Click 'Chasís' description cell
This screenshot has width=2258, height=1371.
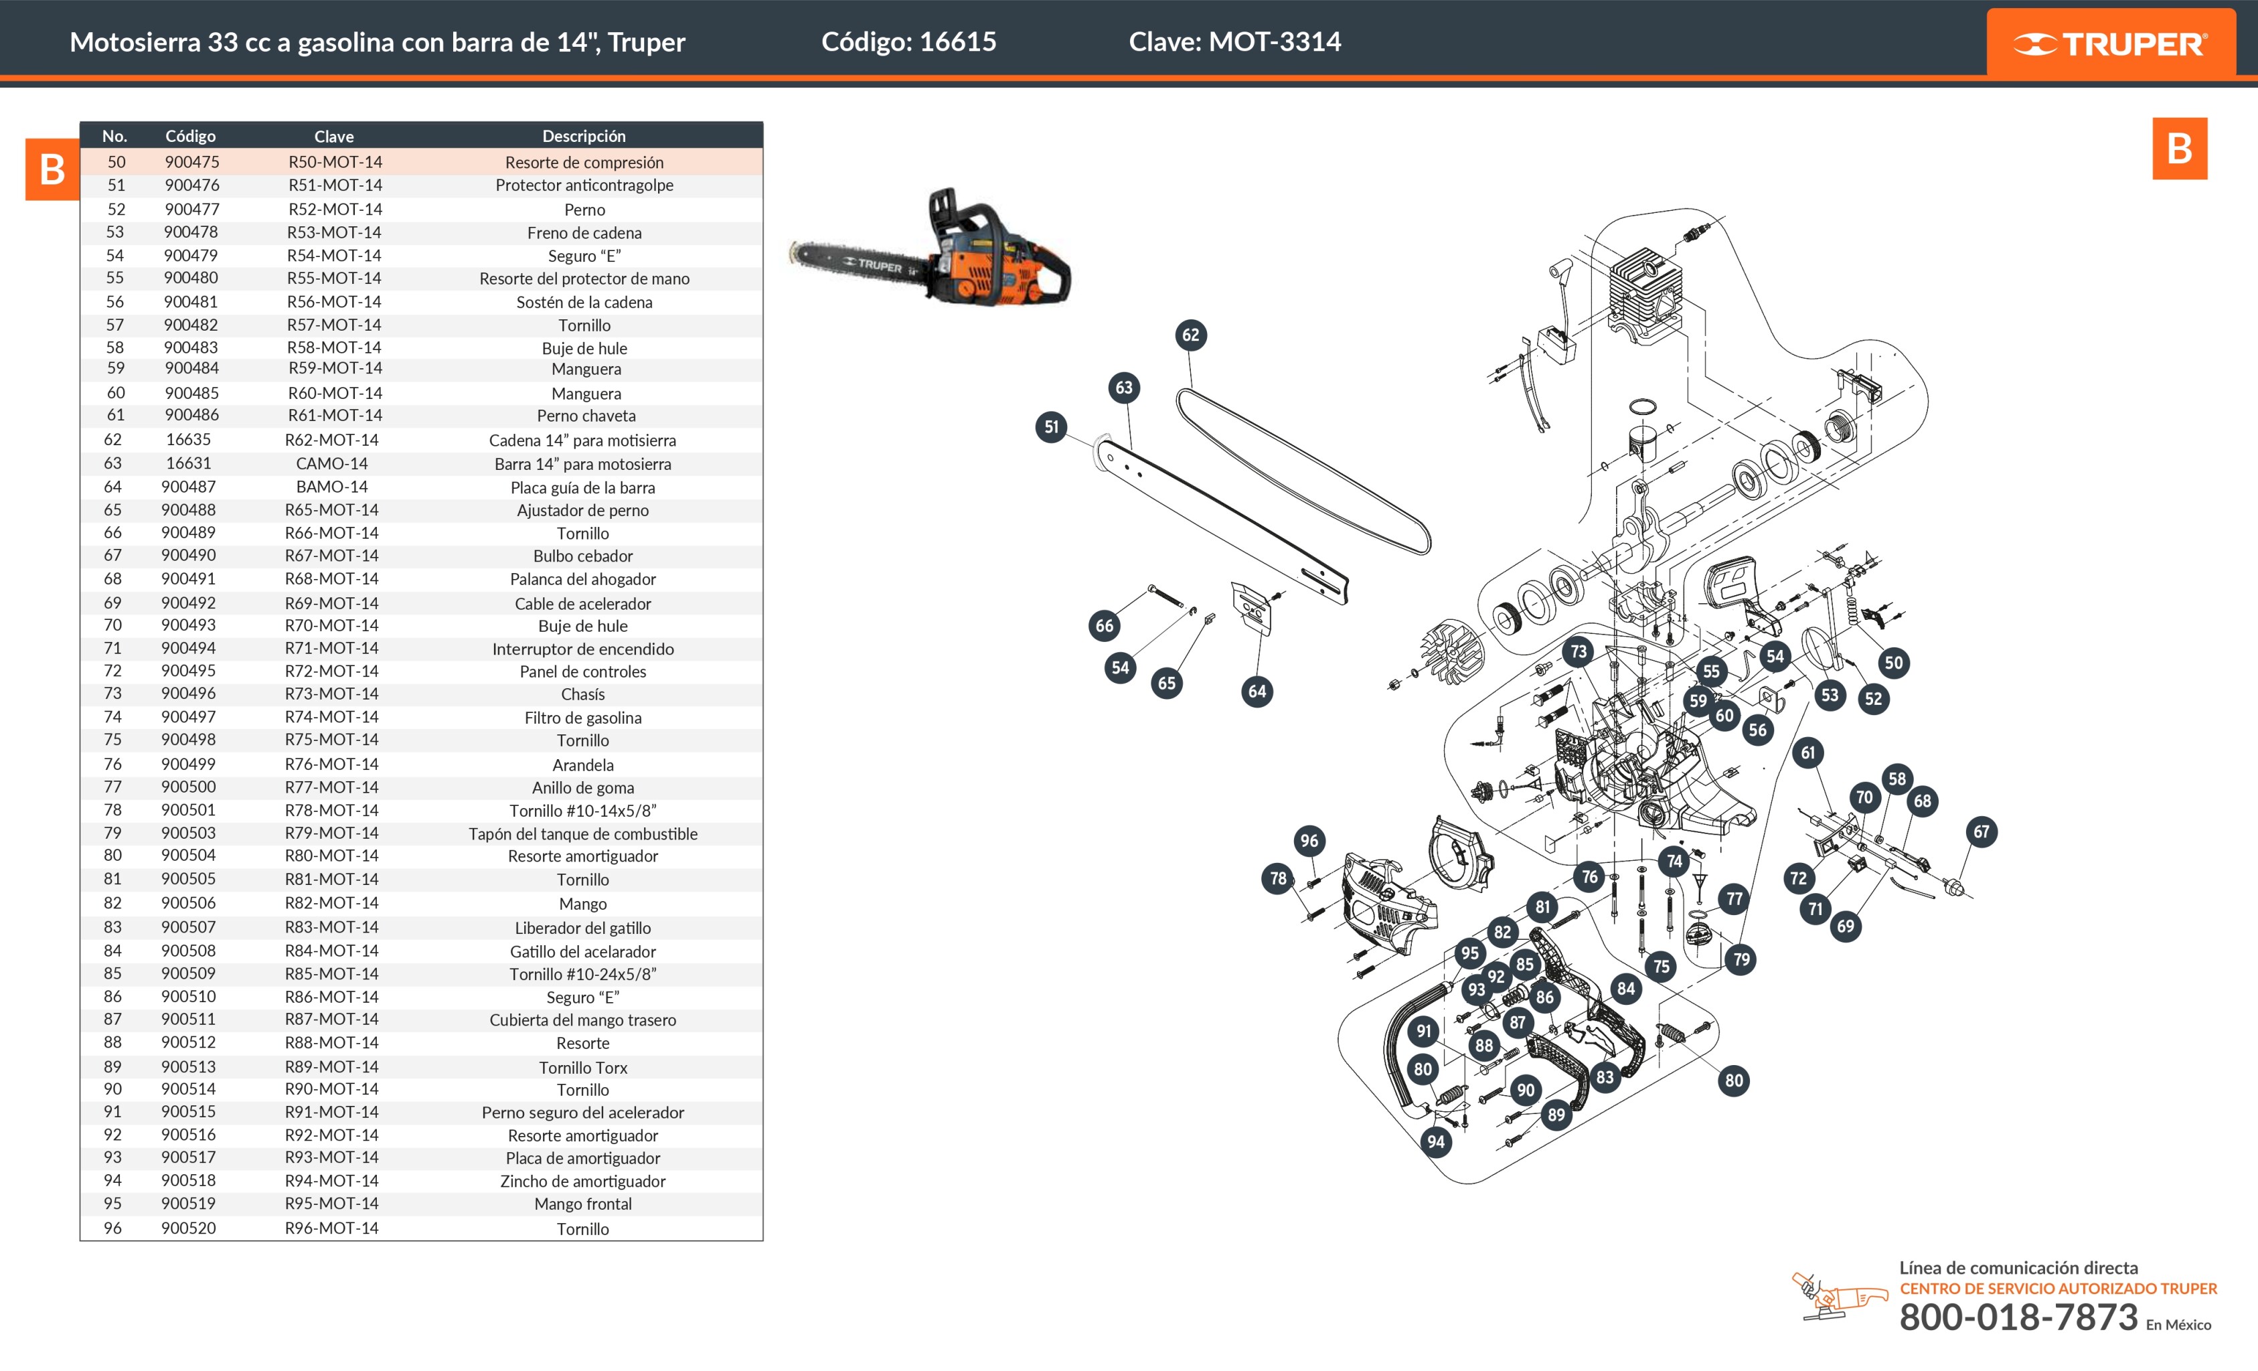583,694
